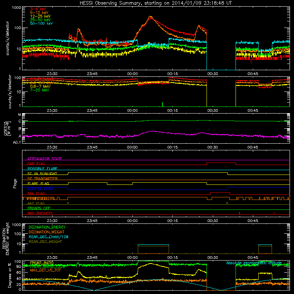294x294 pixels.
Task: Click the HESSI Observing Summary title text
Action: pyautogui.click(x=155, y=3)
